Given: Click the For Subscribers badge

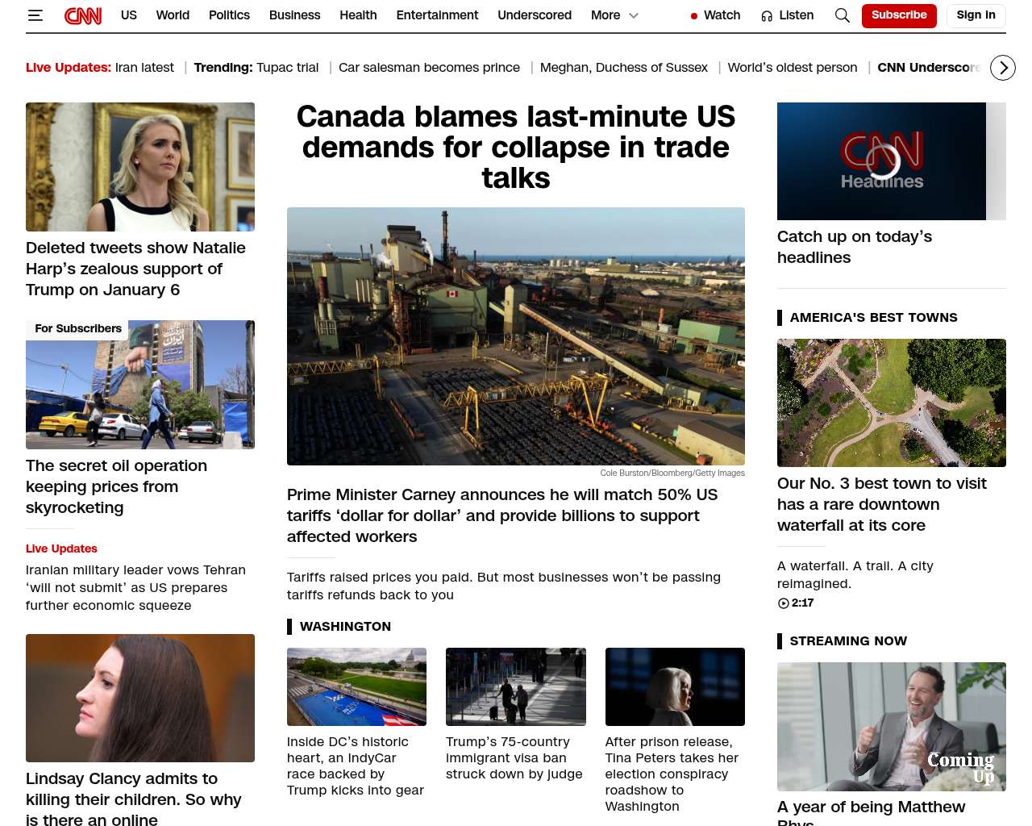Looking at the screenshot, I should [x=78, y=329].
